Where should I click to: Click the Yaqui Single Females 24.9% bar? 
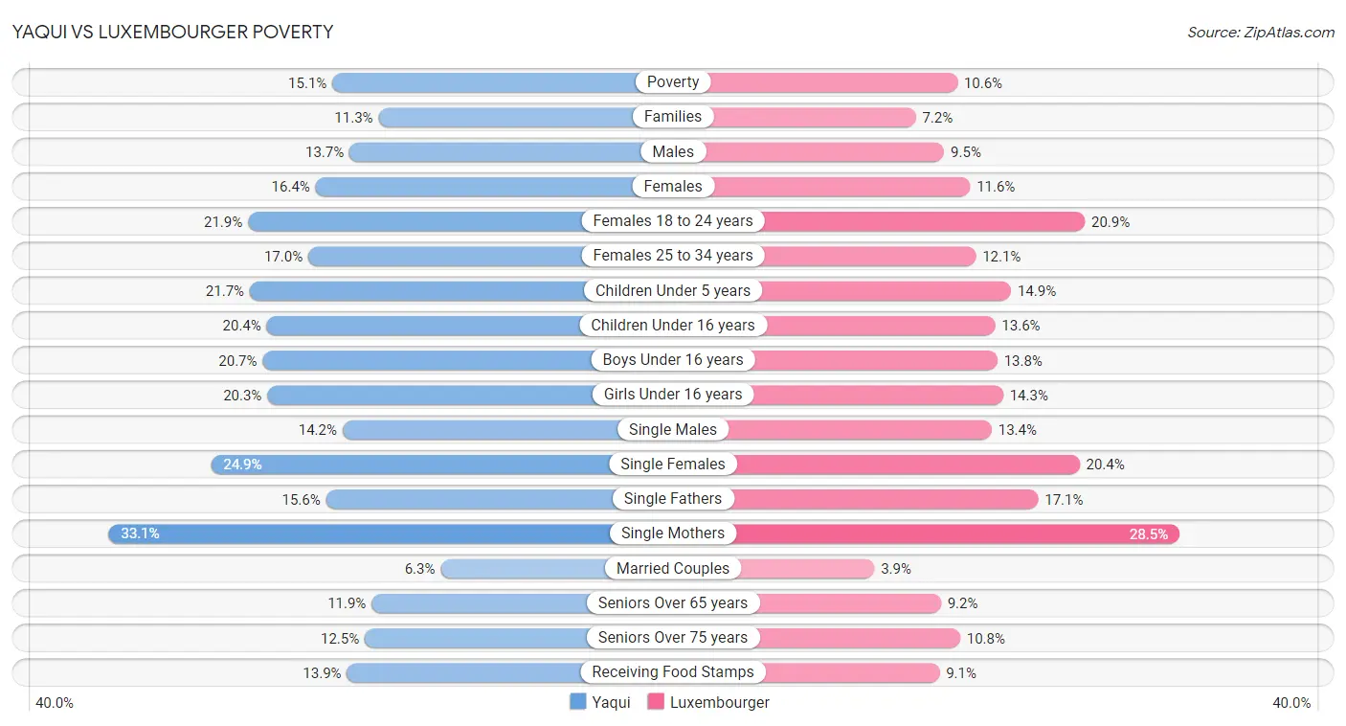(x=412, y=464)
